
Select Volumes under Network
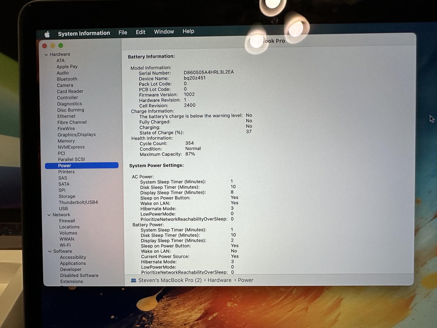(x=68, y=233)
